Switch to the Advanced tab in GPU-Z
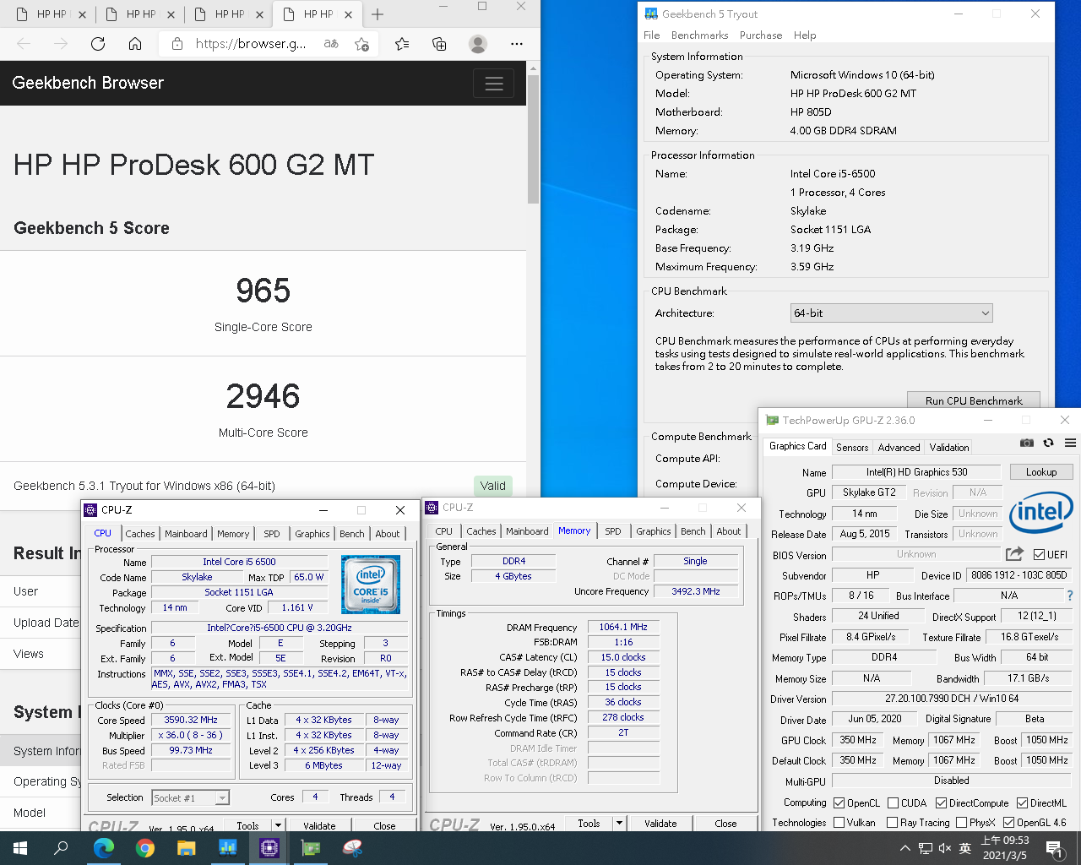The height and width of the screenshot is (865, 1081). [x=899, y=448]
